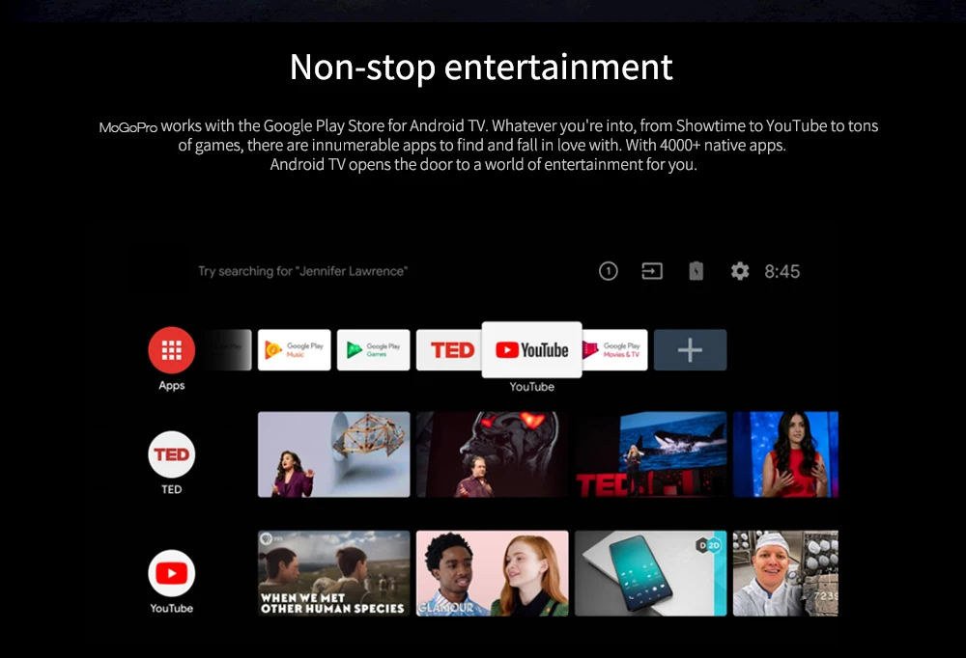Click the 'Non-stop entertainment' heading
This screenshot has height=658, width=966.
[481, 67]
